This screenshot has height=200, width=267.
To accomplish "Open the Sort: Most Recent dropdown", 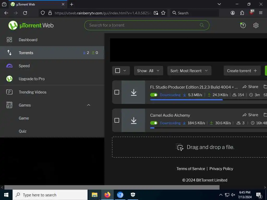I will click(189, 71).
